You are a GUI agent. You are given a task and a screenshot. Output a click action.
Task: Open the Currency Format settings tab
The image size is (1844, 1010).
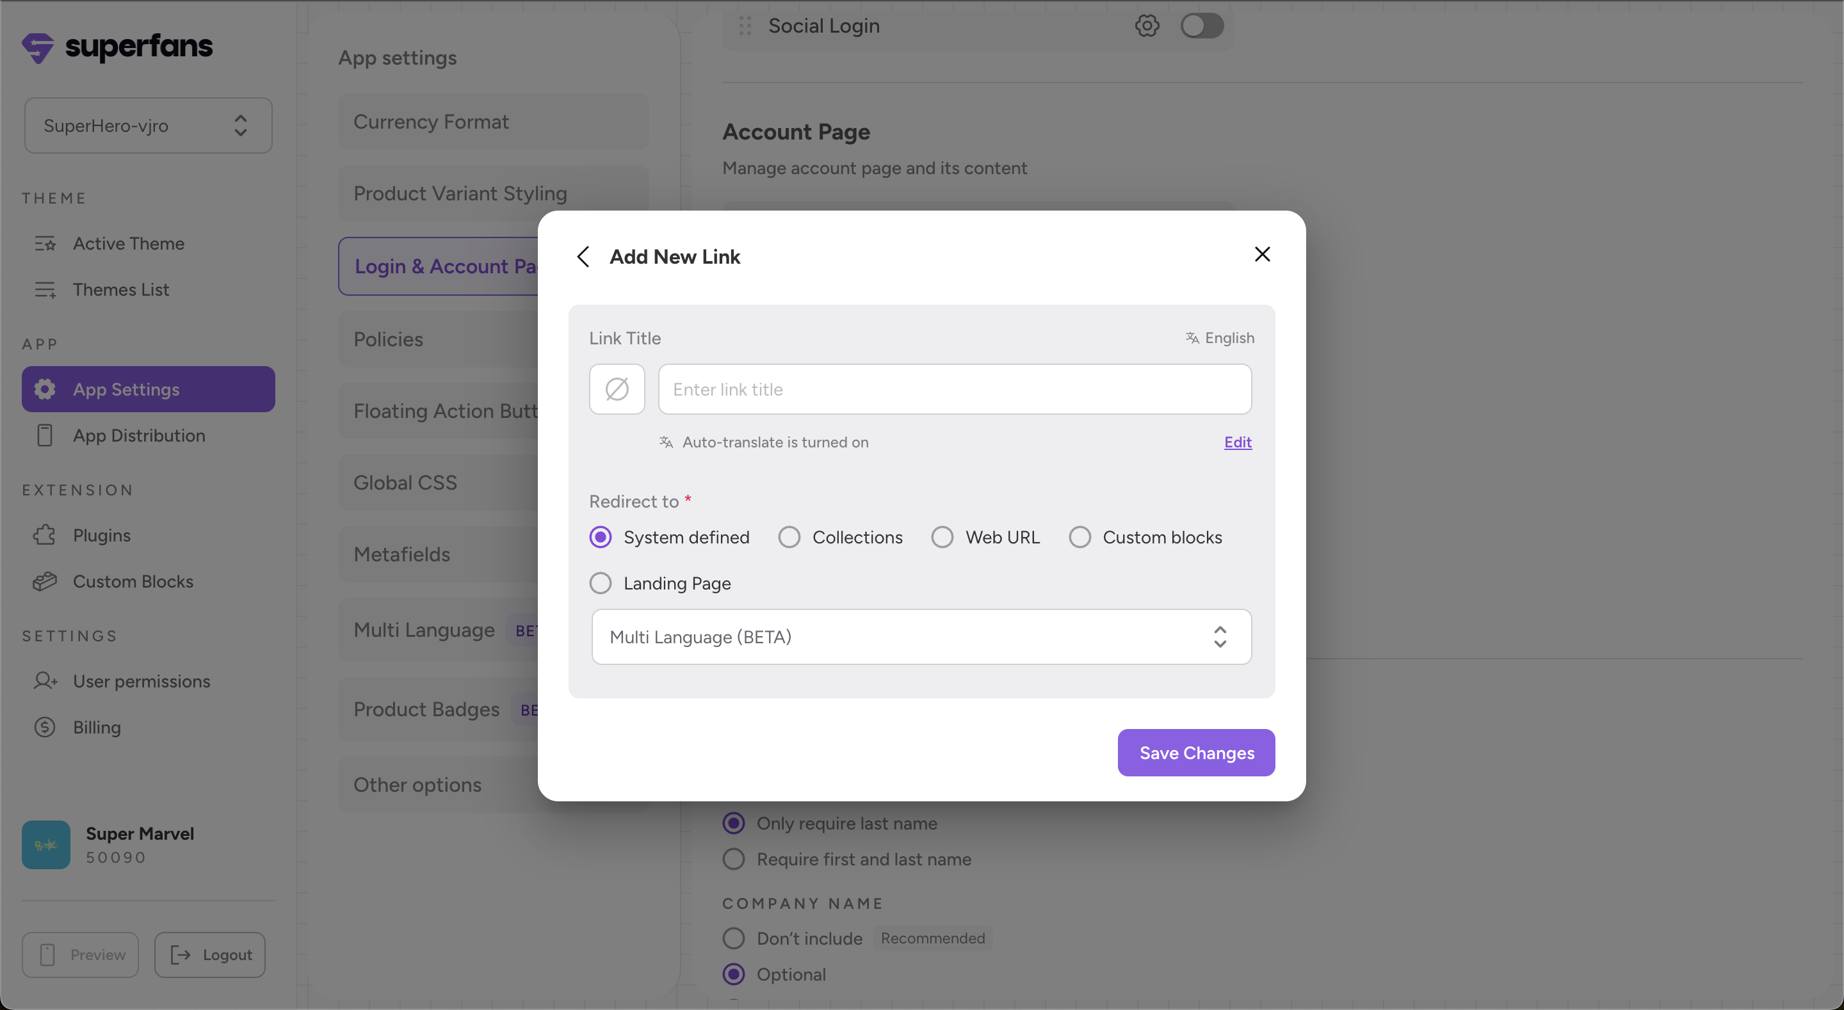click(x=493, y=122)
